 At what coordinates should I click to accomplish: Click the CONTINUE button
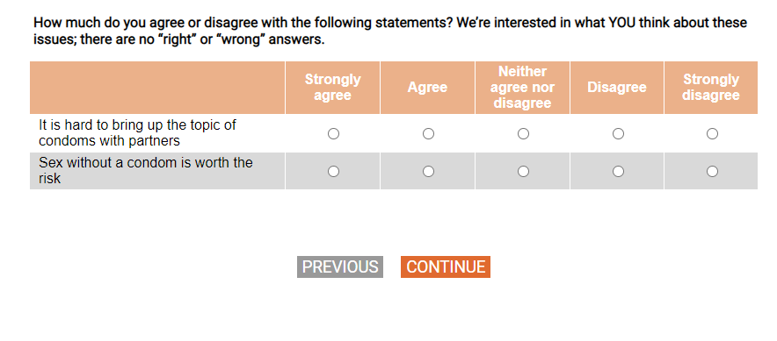[x=446, y=266]
